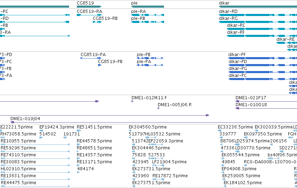Select EST EP19424.3prime label
Screen dimensions: 297x188
(x=57, y=127)
